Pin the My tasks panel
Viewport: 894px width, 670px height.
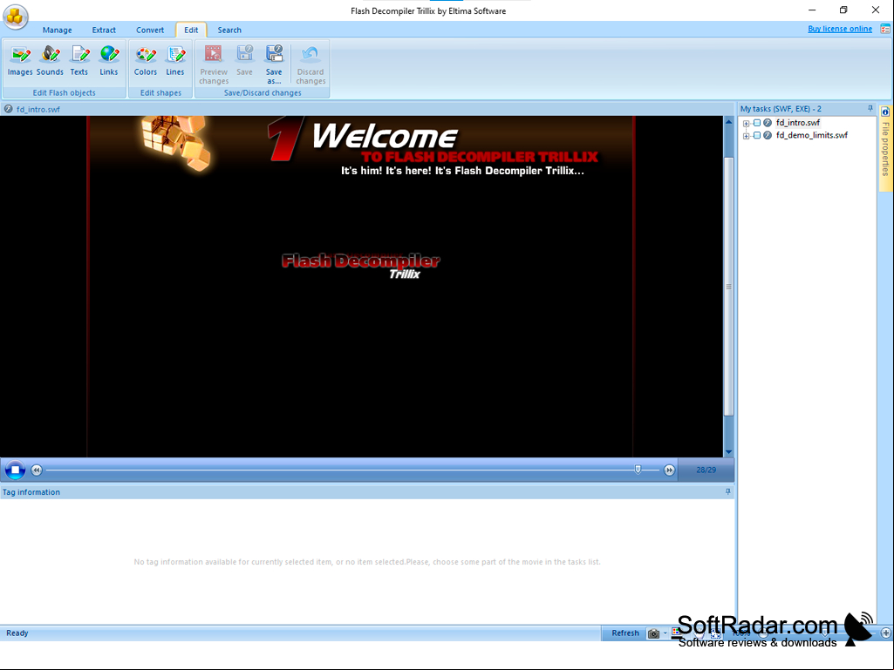[x=870, y=108]
